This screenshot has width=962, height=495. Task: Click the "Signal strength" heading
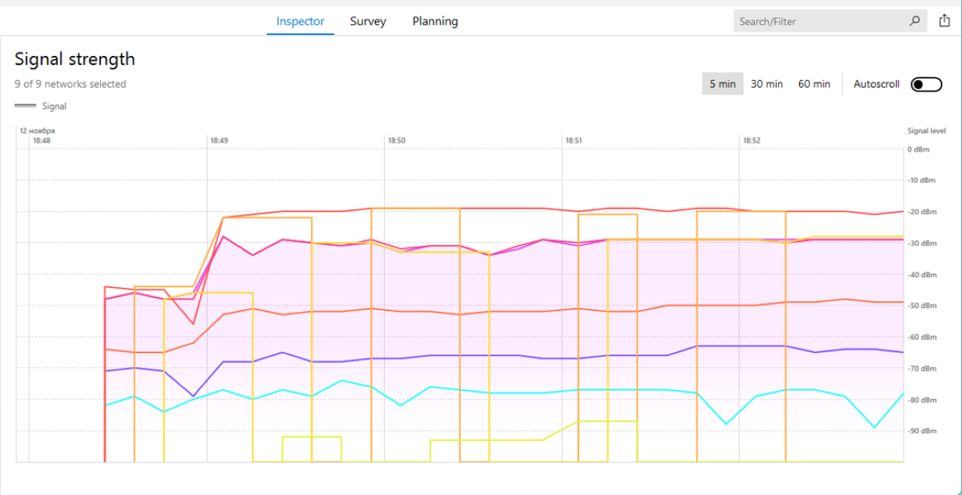pos(74,59)
